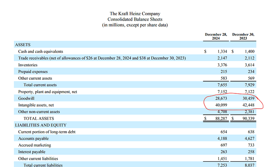Click the 'Other current liabilities' label
This screenshot has width=264, height=167.
38,159
